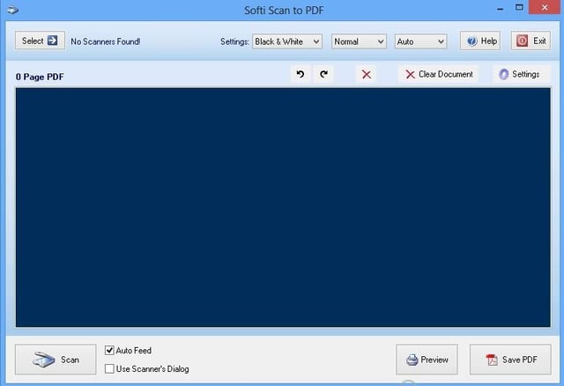This screenshot has width=564, height=386.
Task: Uncheck the Auto Feed checkbox
Action: coord(109,350)
